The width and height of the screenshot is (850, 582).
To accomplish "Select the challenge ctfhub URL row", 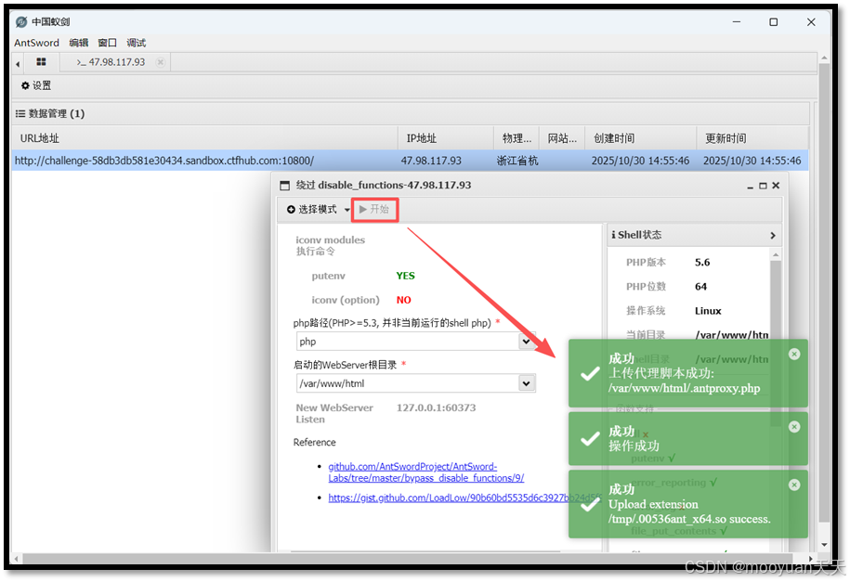I will coord(410,161).
